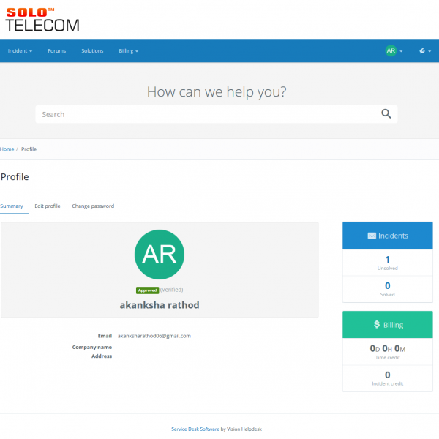Switch to the Edit profile tab
The image size is (439, 439).
[x=48, y=206]
